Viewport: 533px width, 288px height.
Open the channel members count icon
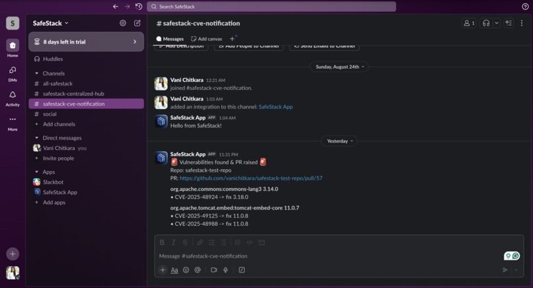(469, 23)
